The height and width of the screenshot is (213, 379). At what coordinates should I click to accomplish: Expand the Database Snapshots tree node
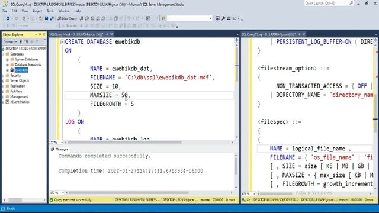click(x=7, y=64)
